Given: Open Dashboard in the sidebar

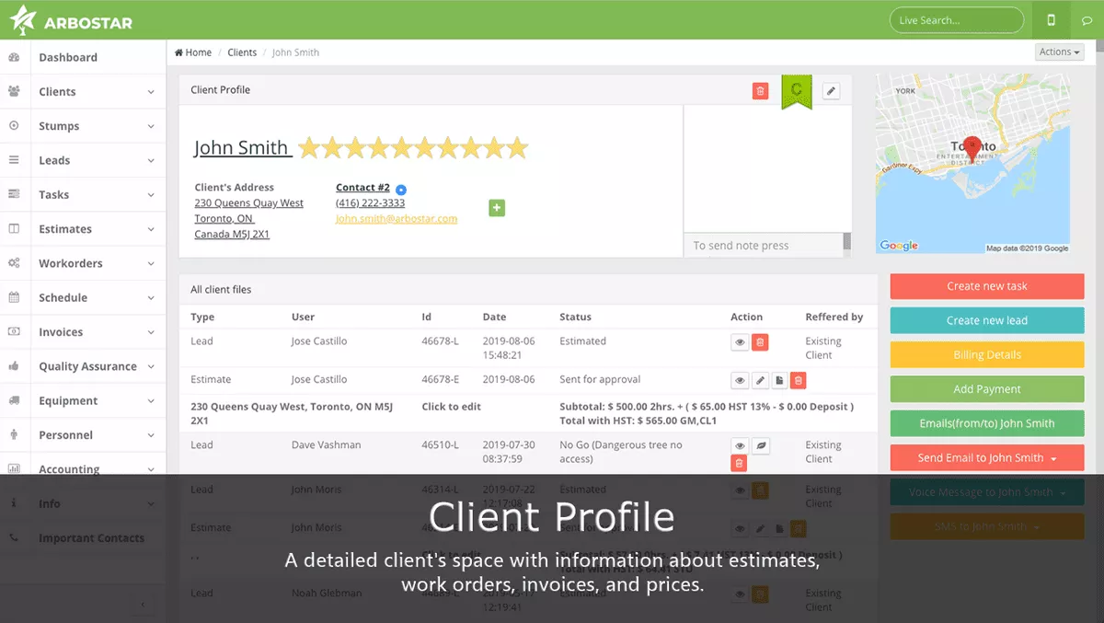Looking at the screenshot, I should [x=68, y=57].
